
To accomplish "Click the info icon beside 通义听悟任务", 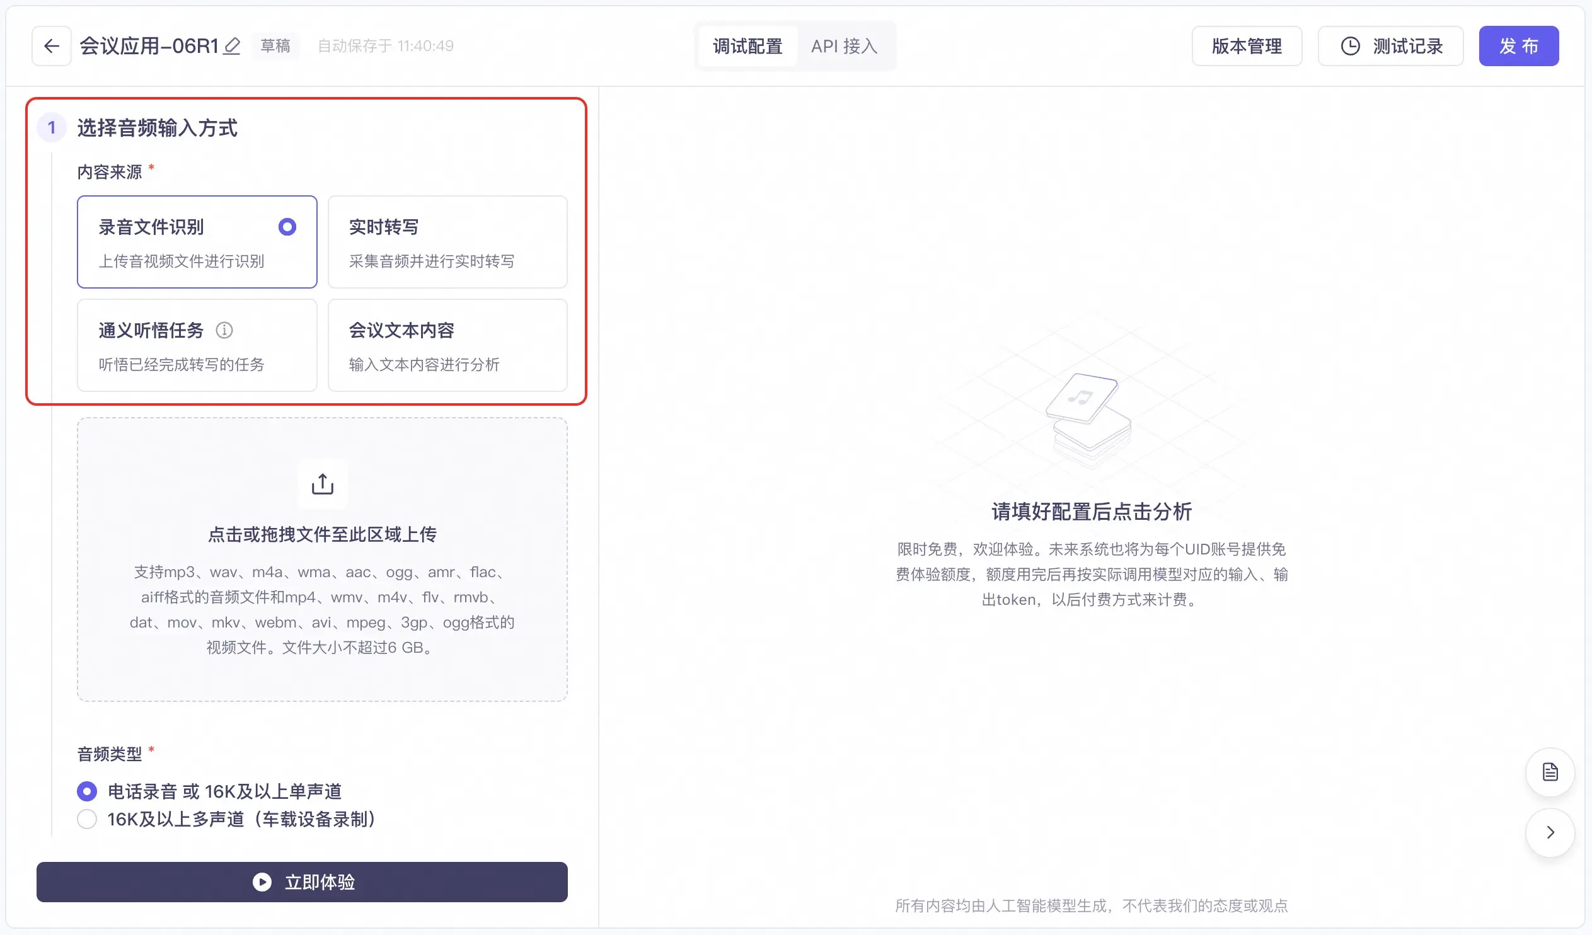I will [224, 330].
